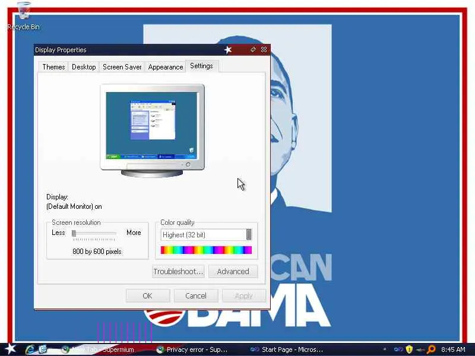Click the Troubleshoot... button
This screenshot has width=475, height=356.
[178, 271]
